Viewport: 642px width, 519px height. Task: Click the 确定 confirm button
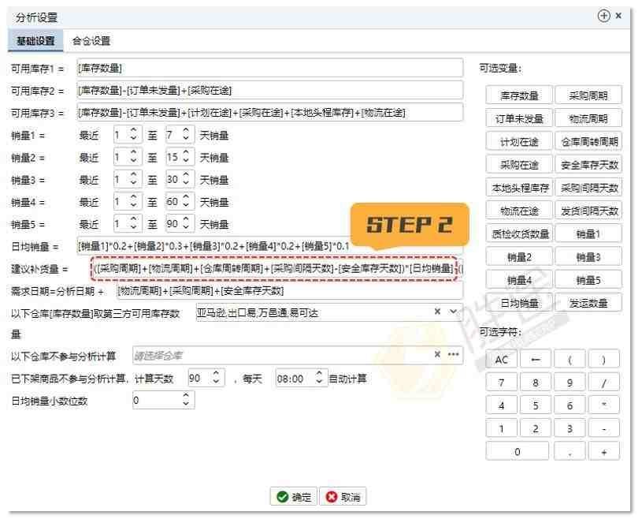point(291,497)
